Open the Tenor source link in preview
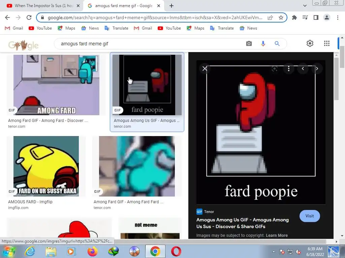 click(x=205, y=212)
